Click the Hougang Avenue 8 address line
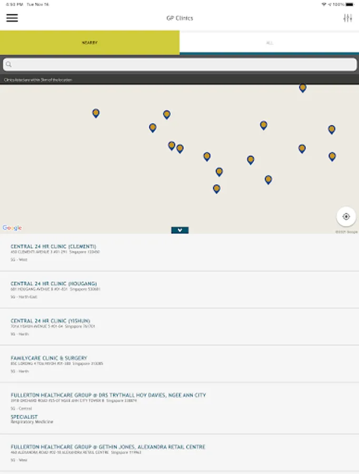The height and width of the screenshot is (474, 359). pyautogui.click(x=55, y=289)
